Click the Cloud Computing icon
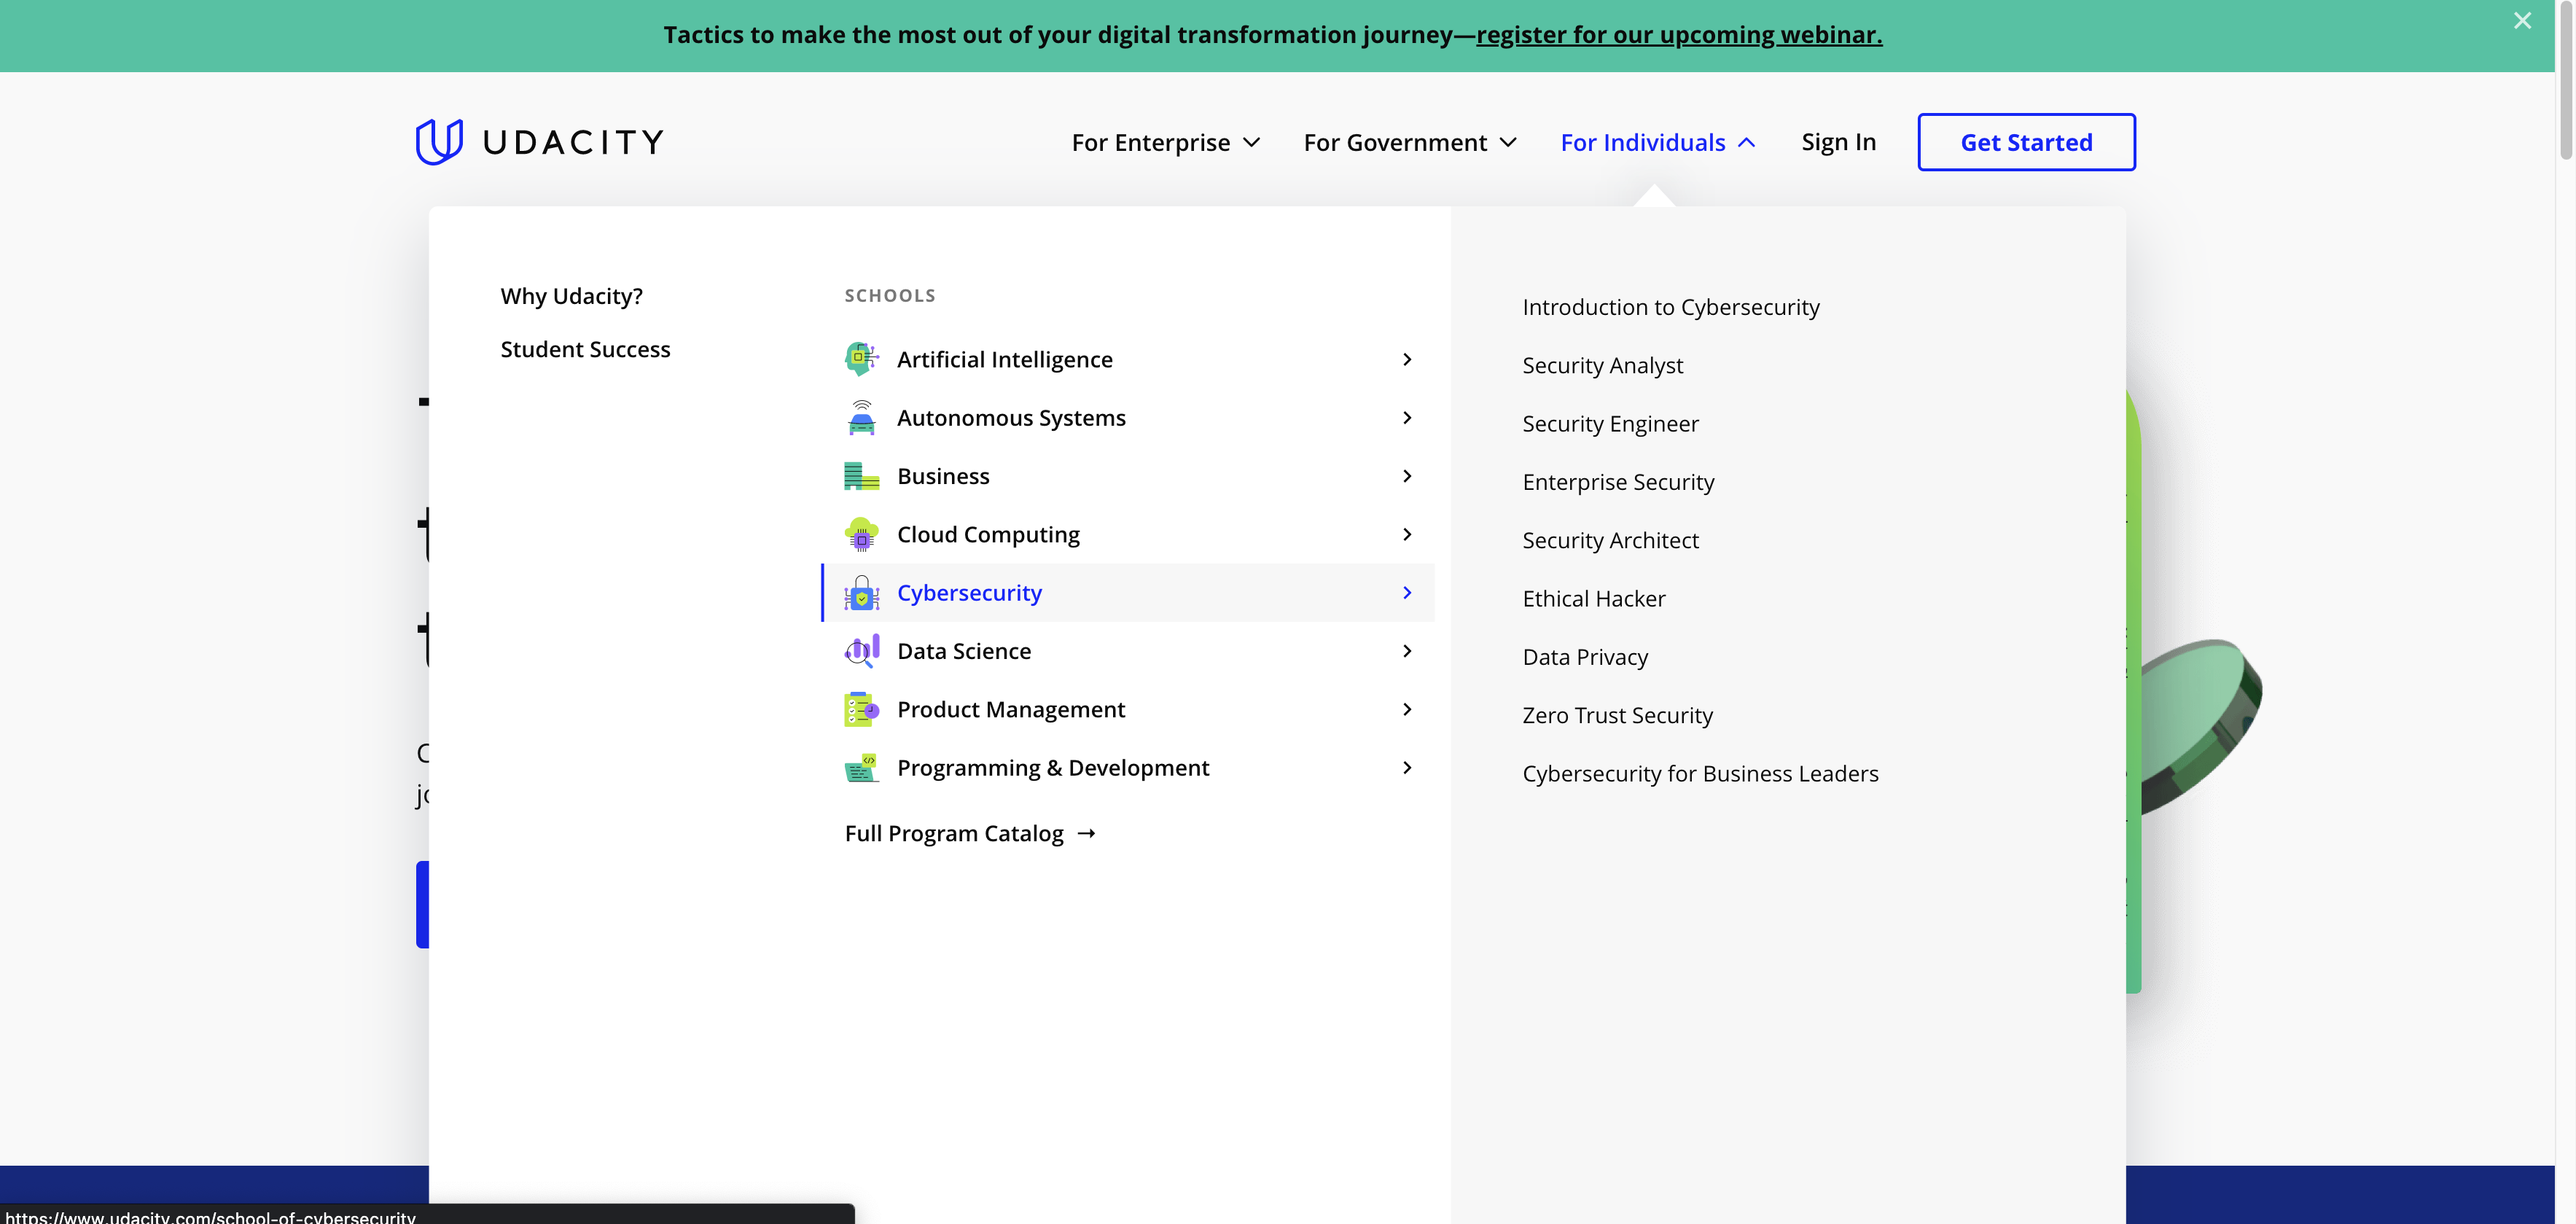This screenshot has width=2576, height=1224. [x=861, y=535]
